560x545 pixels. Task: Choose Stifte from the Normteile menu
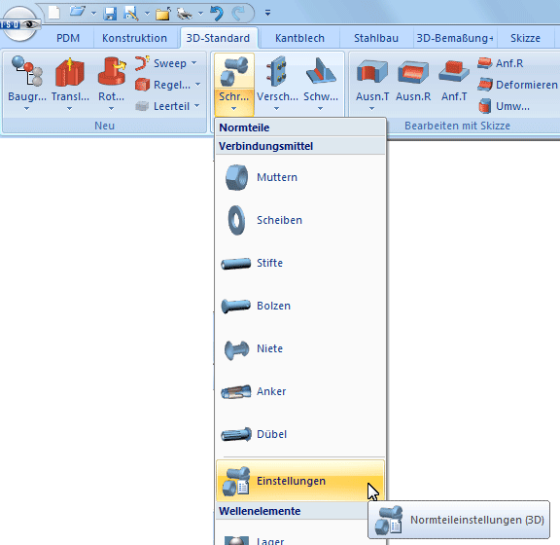coord(300,263)
